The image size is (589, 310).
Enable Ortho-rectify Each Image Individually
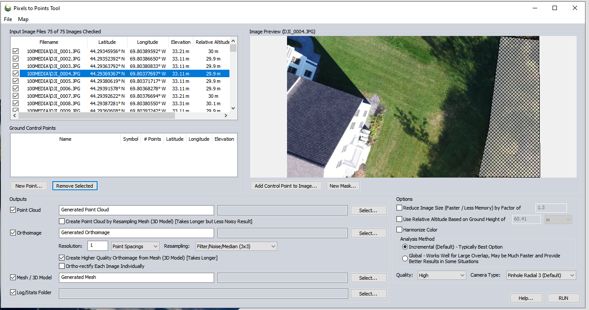[62, 266]
